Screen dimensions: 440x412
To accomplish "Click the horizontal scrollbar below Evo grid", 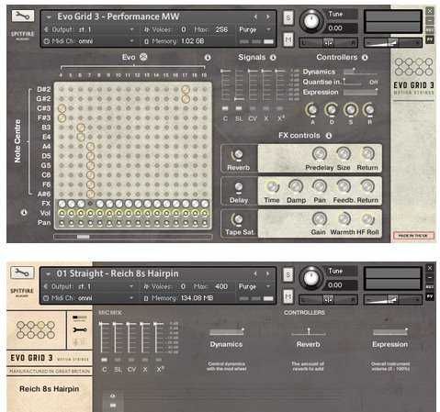I will 133,237.
